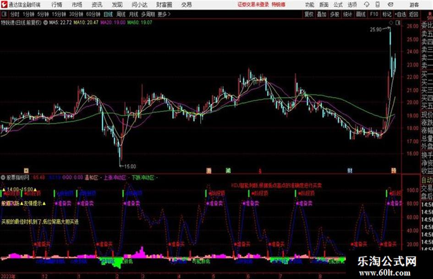The width and height of the screenshot is (433, 279).
Task: Toggle the panel layout icon at chart top-right
Action: pos(398,23)
